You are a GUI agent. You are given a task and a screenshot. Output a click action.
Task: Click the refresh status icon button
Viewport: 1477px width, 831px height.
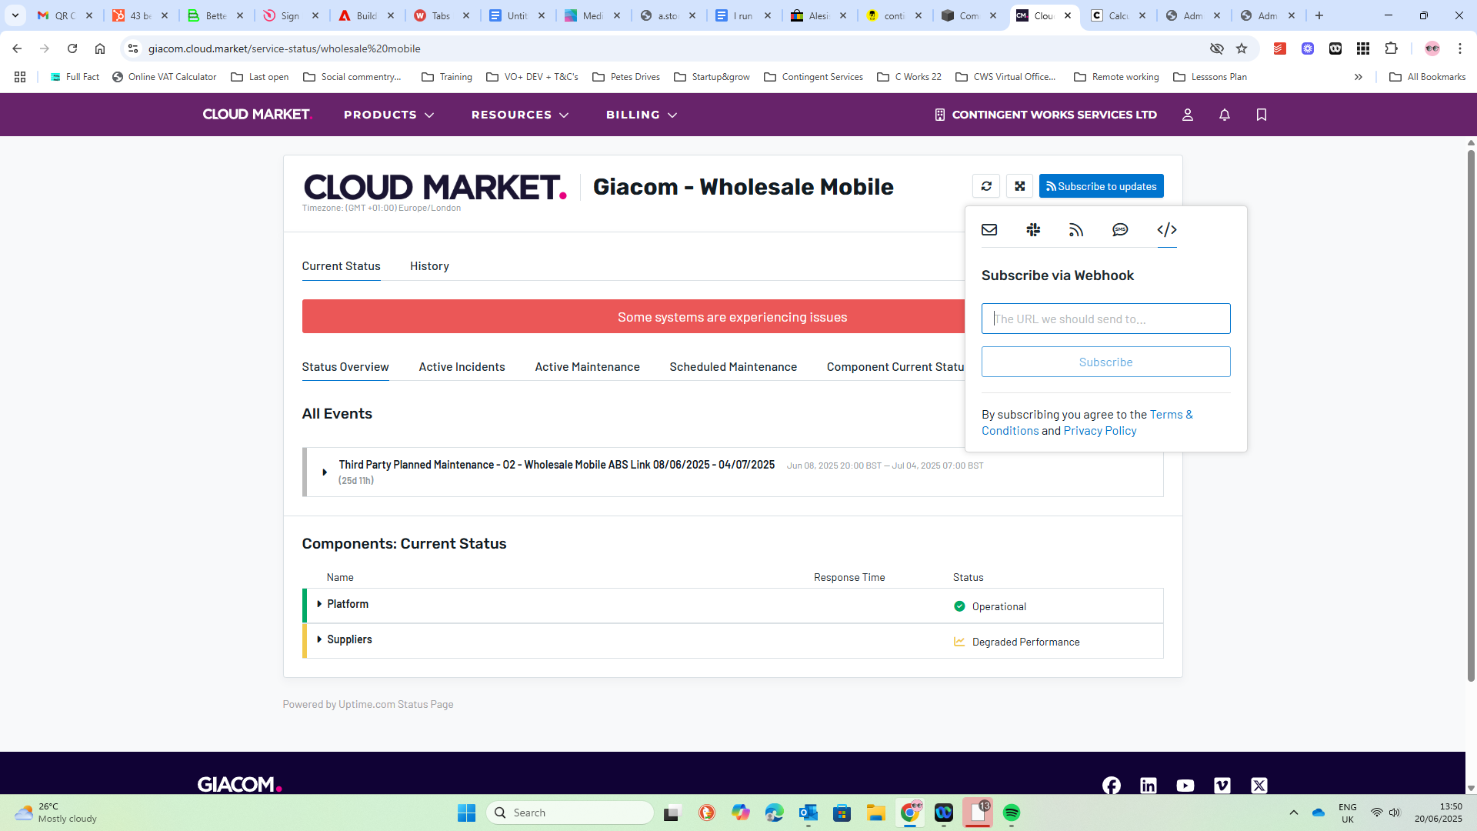[x=986, y=186]
